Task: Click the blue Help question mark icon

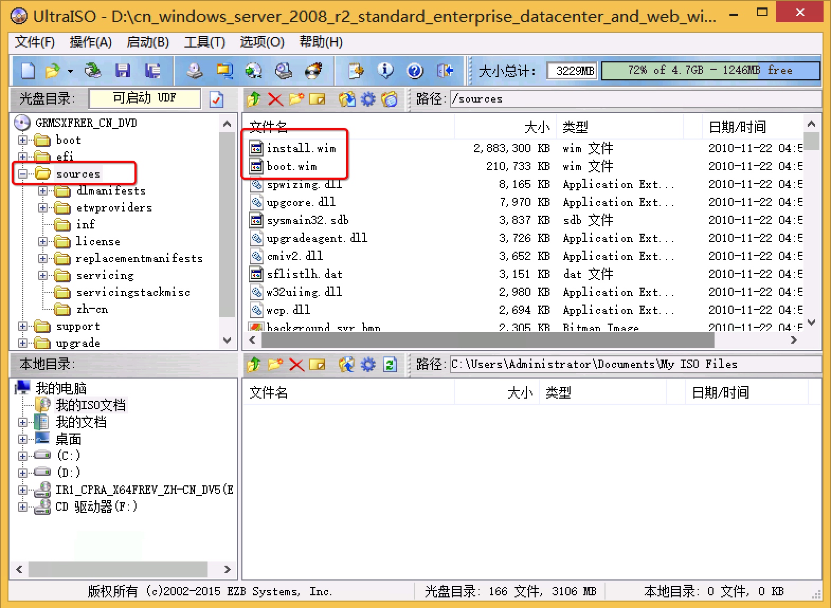Action: (x=415, y=70)
